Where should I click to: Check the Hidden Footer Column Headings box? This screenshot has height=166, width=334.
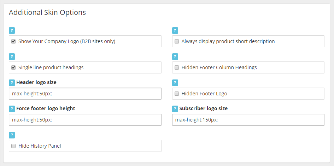coord(177,68)
